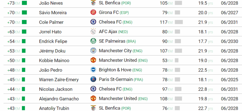Select player name Cole Palmer
242x111 pixels.
(x=51, y=22)
